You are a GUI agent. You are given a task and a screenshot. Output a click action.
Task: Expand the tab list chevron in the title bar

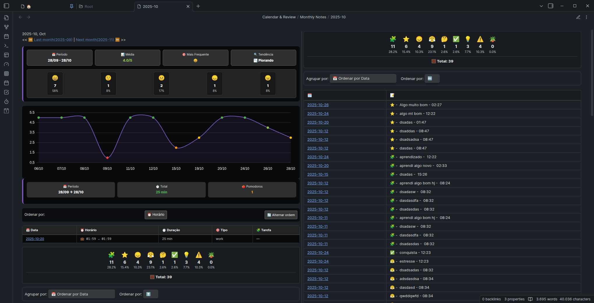point(541,6)
